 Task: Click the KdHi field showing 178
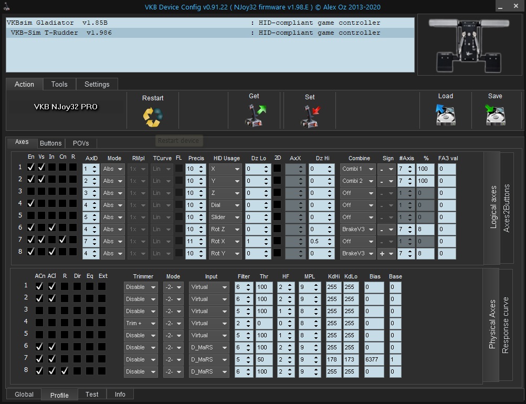pyautogui.click(x=334, y=360)
